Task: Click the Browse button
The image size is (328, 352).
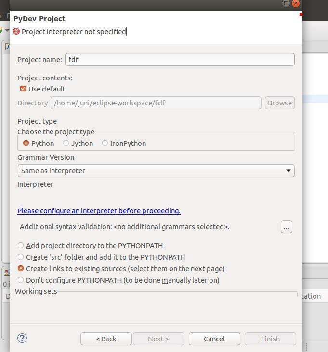Action: click(x=280, y=103)
